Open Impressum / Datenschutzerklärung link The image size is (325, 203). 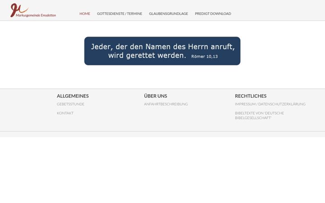point(270,104)
